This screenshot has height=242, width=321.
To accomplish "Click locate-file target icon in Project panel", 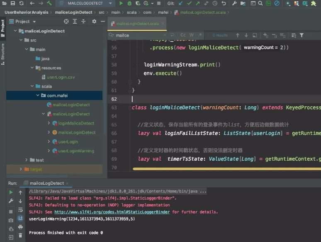I will point(66,21).
